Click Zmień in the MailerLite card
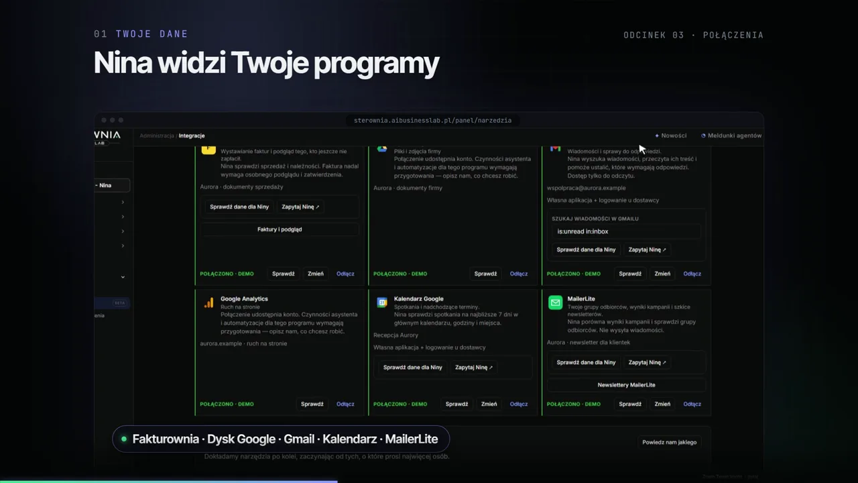This screenshot has height=483, width=858. [662, 404]
